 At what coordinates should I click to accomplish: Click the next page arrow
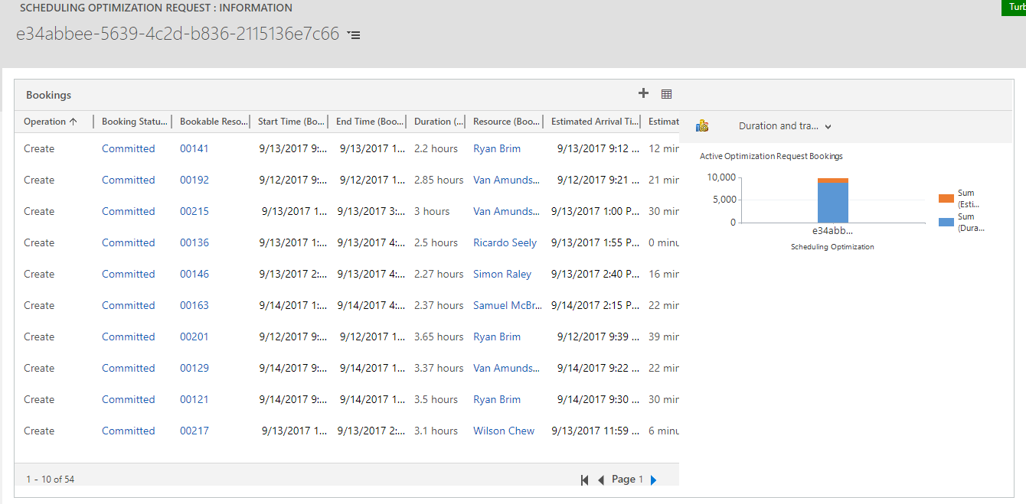[653, 480]
